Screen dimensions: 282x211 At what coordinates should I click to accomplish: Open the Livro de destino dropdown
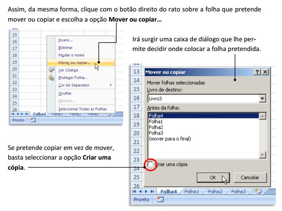(x=263, y=98)
